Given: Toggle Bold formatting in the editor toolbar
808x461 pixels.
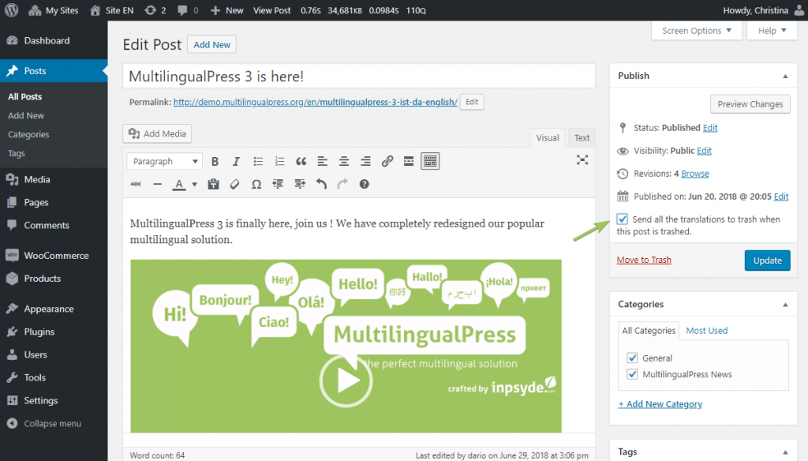Looking at the screenshot, I should pos(215,161).
